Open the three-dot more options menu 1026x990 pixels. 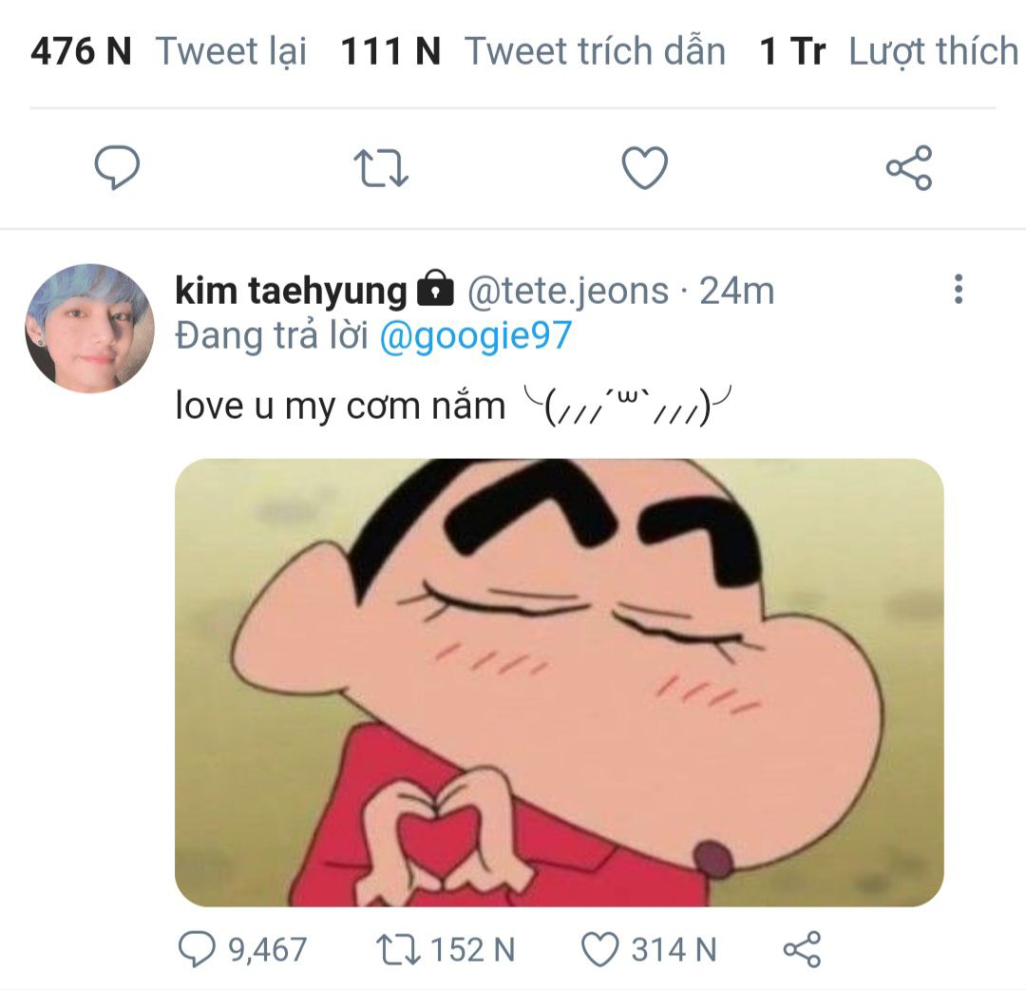coord(958,290)
